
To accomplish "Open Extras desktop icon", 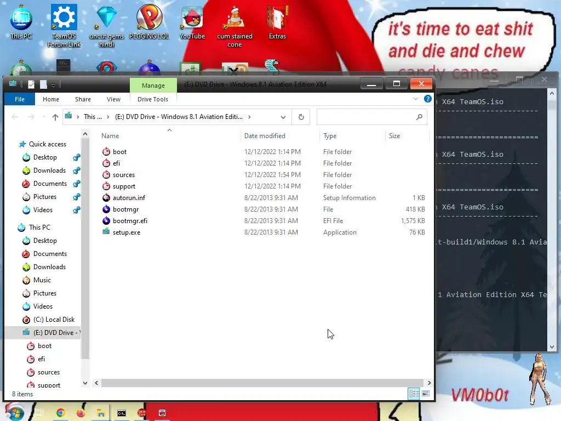I will tap(277, 22).
